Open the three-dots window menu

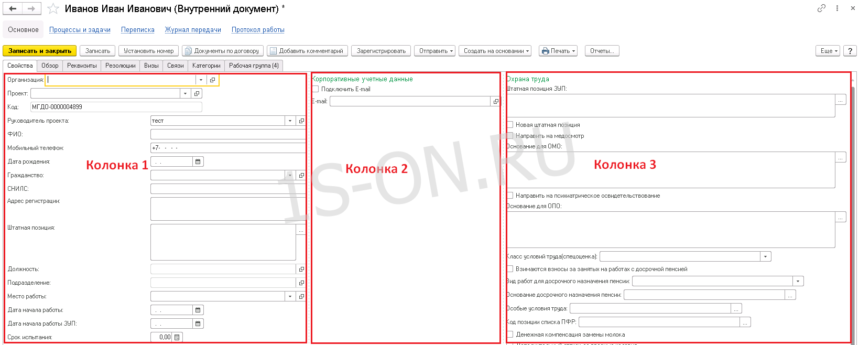837,8
